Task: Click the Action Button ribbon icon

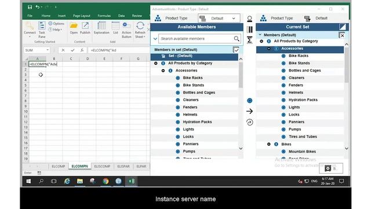Action: (x=126, y=30)
